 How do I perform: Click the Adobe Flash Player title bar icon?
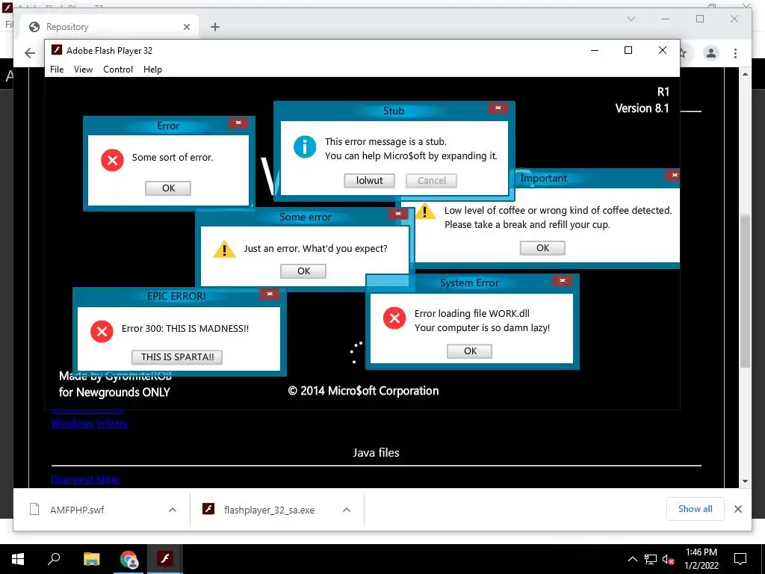[57, 50]
